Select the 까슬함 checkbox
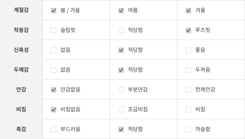 click(188, 129)
